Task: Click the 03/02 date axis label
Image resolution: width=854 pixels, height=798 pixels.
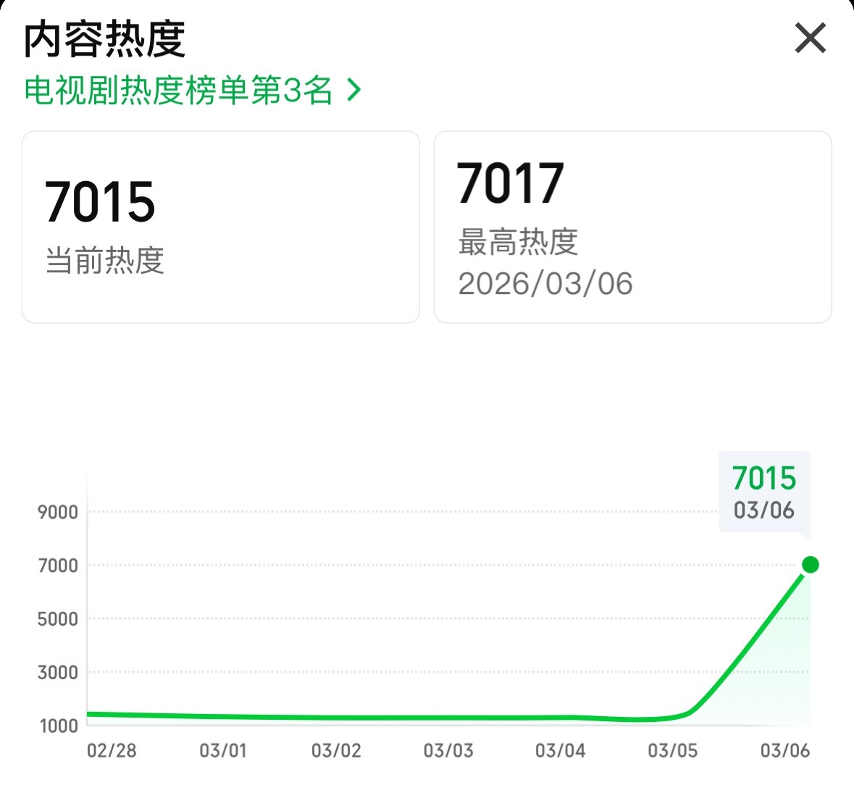Action: click(336, 751)
